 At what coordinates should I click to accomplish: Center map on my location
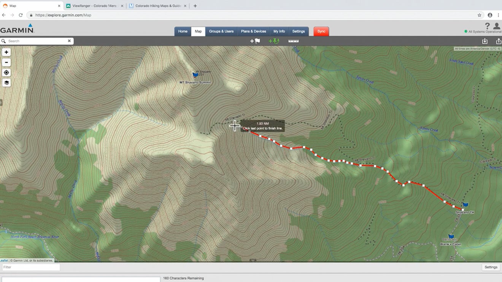pos(6,73)
